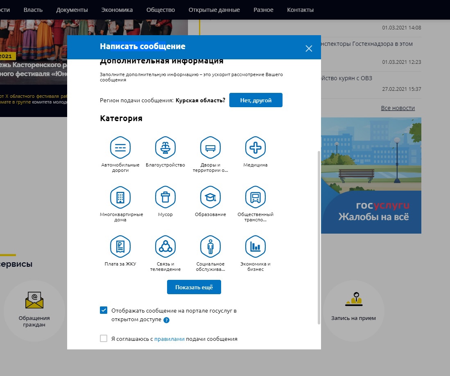The height and width of the screenshot is (376, 450).
Task: Click the Нет, другой region button
Action: coord(256,100)
